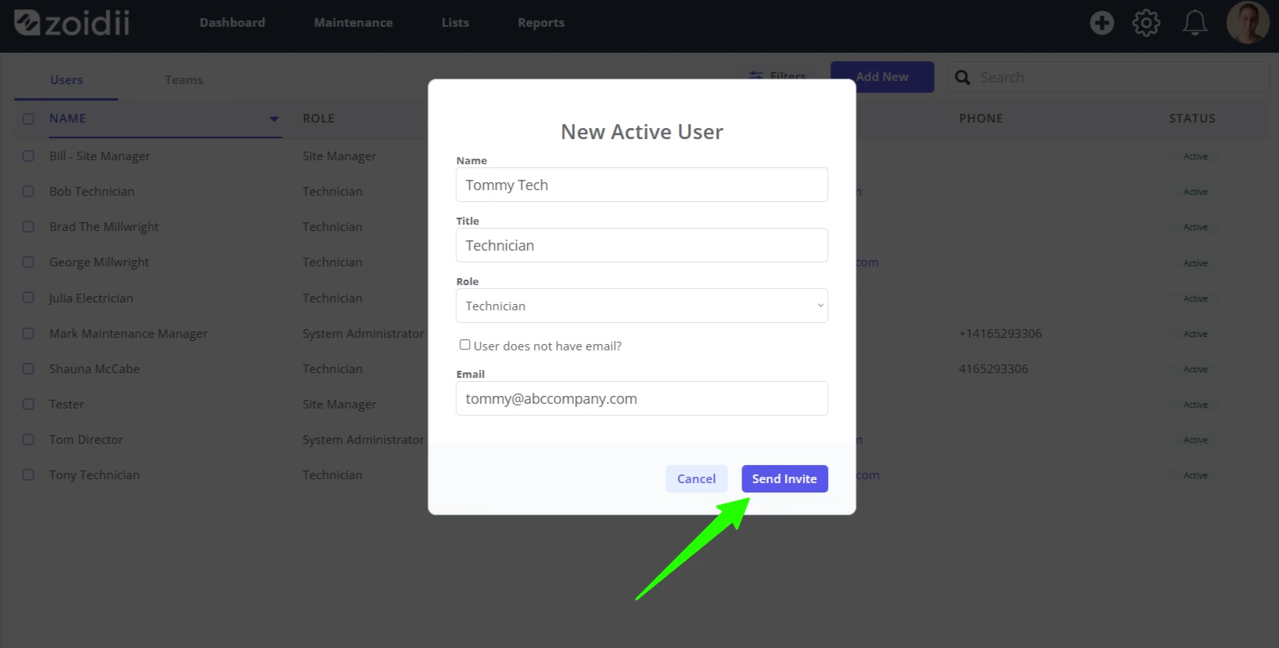Switch to the Users tab
The image size is (1279, 648).
click(66, 80)
